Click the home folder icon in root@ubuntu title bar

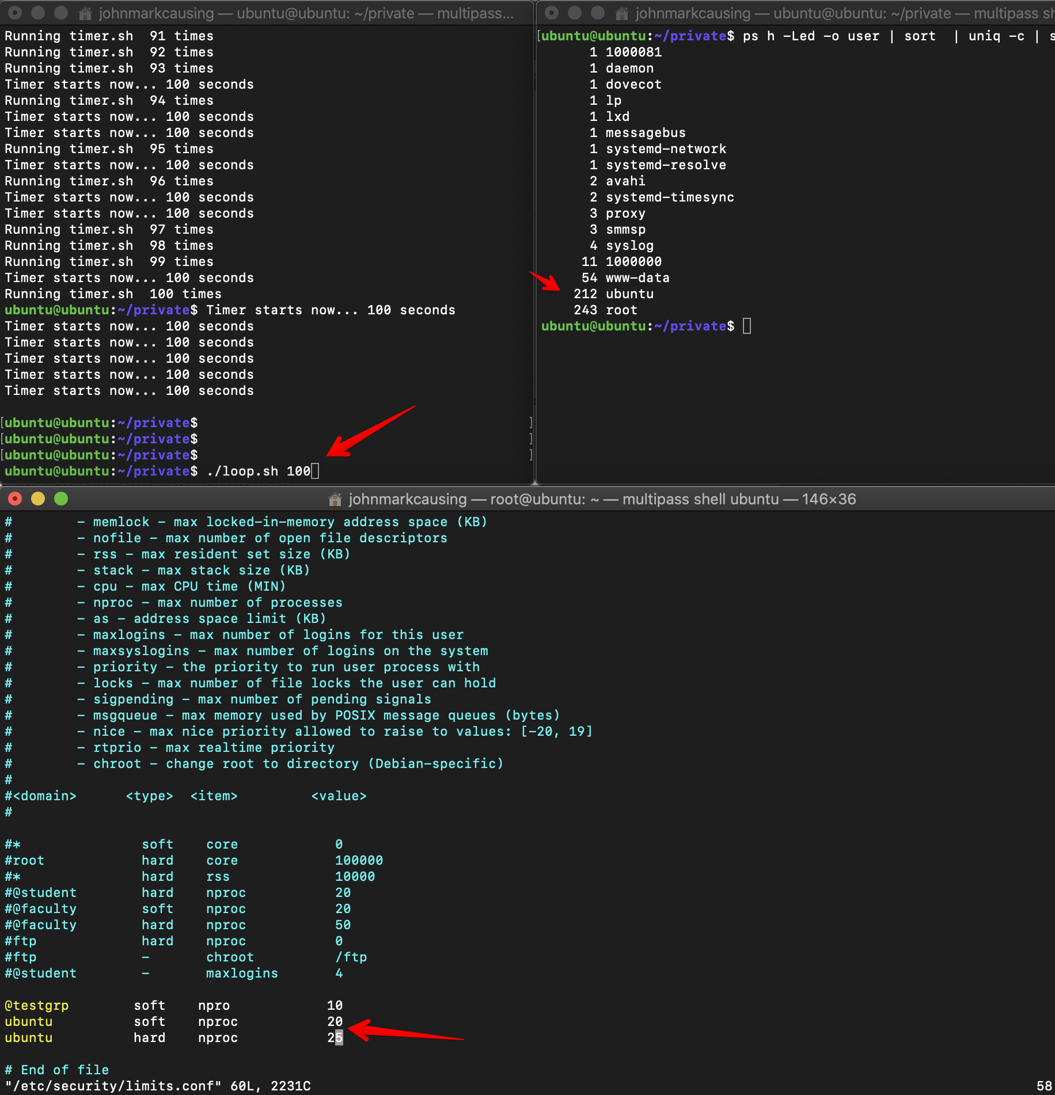pos(335,499)
